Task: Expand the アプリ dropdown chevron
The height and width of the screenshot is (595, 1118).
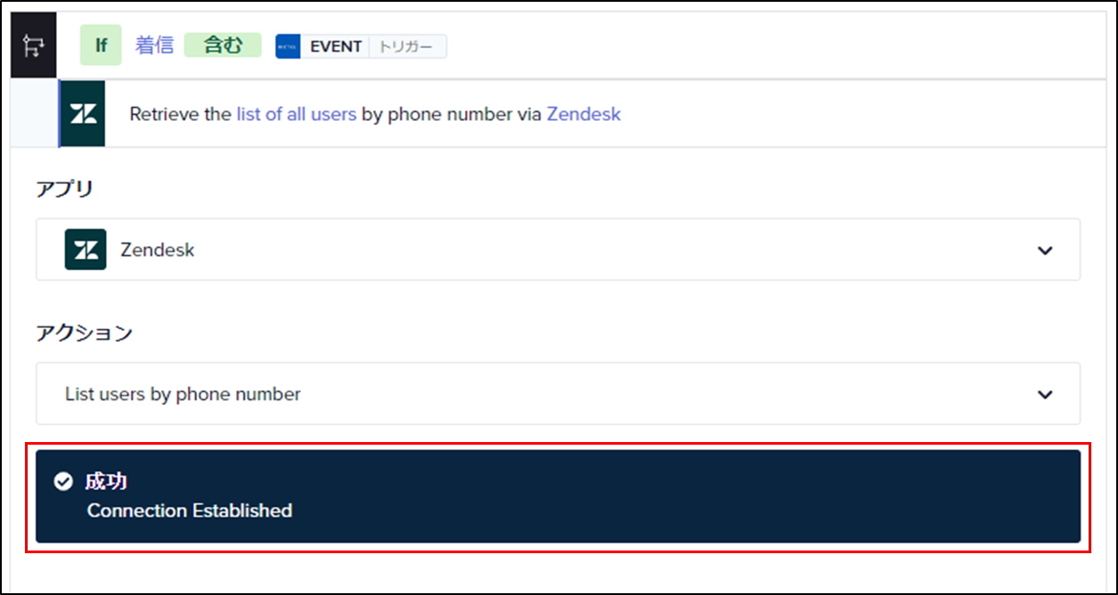Action: click(x=1046, y=250)
